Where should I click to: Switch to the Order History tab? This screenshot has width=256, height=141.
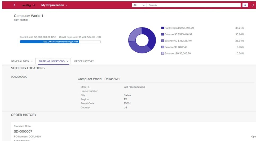click(84, 61)
